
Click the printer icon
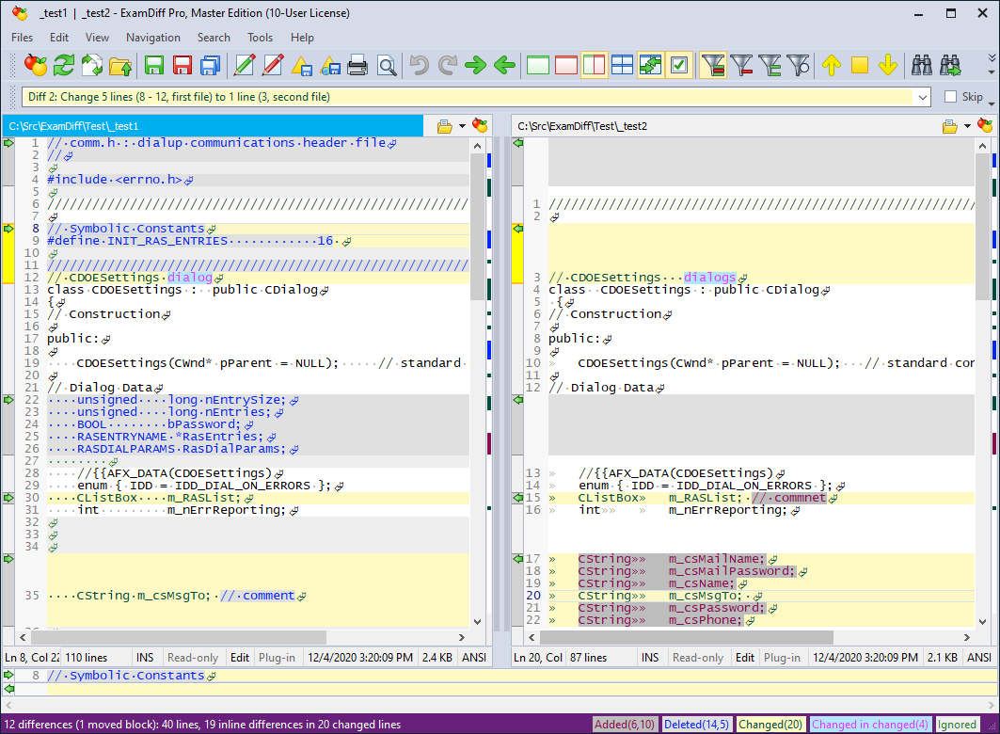point(357,65)
